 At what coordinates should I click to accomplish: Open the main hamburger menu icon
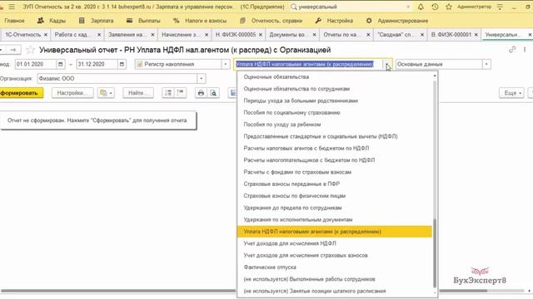coord(12,7)
